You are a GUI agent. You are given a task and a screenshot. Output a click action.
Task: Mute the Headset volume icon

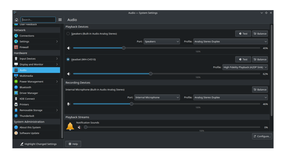[x=69, y=74]
